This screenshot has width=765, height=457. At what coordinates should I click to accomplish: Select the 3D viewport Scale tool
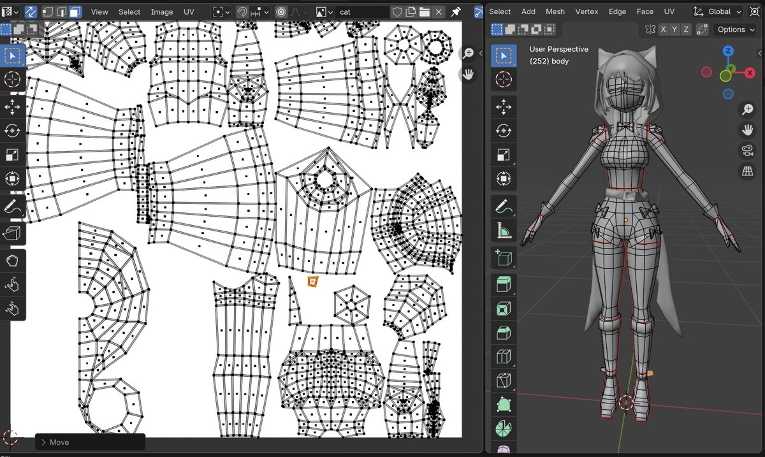coord(504,154)
